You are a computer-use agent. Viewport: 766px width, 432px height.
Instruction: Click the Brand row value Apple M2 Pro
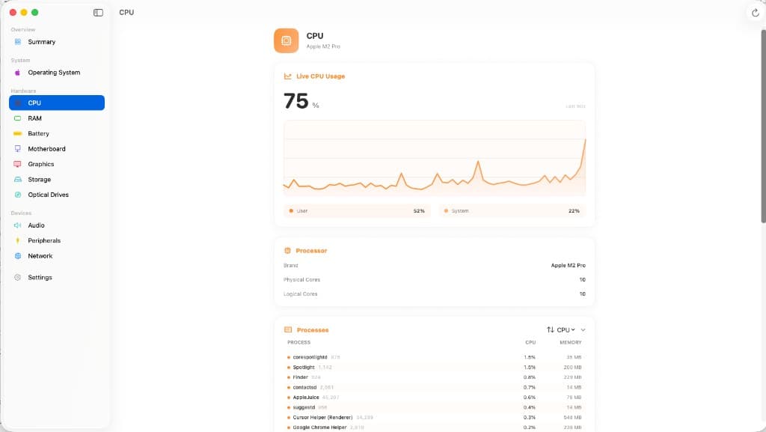coord(569,265)
